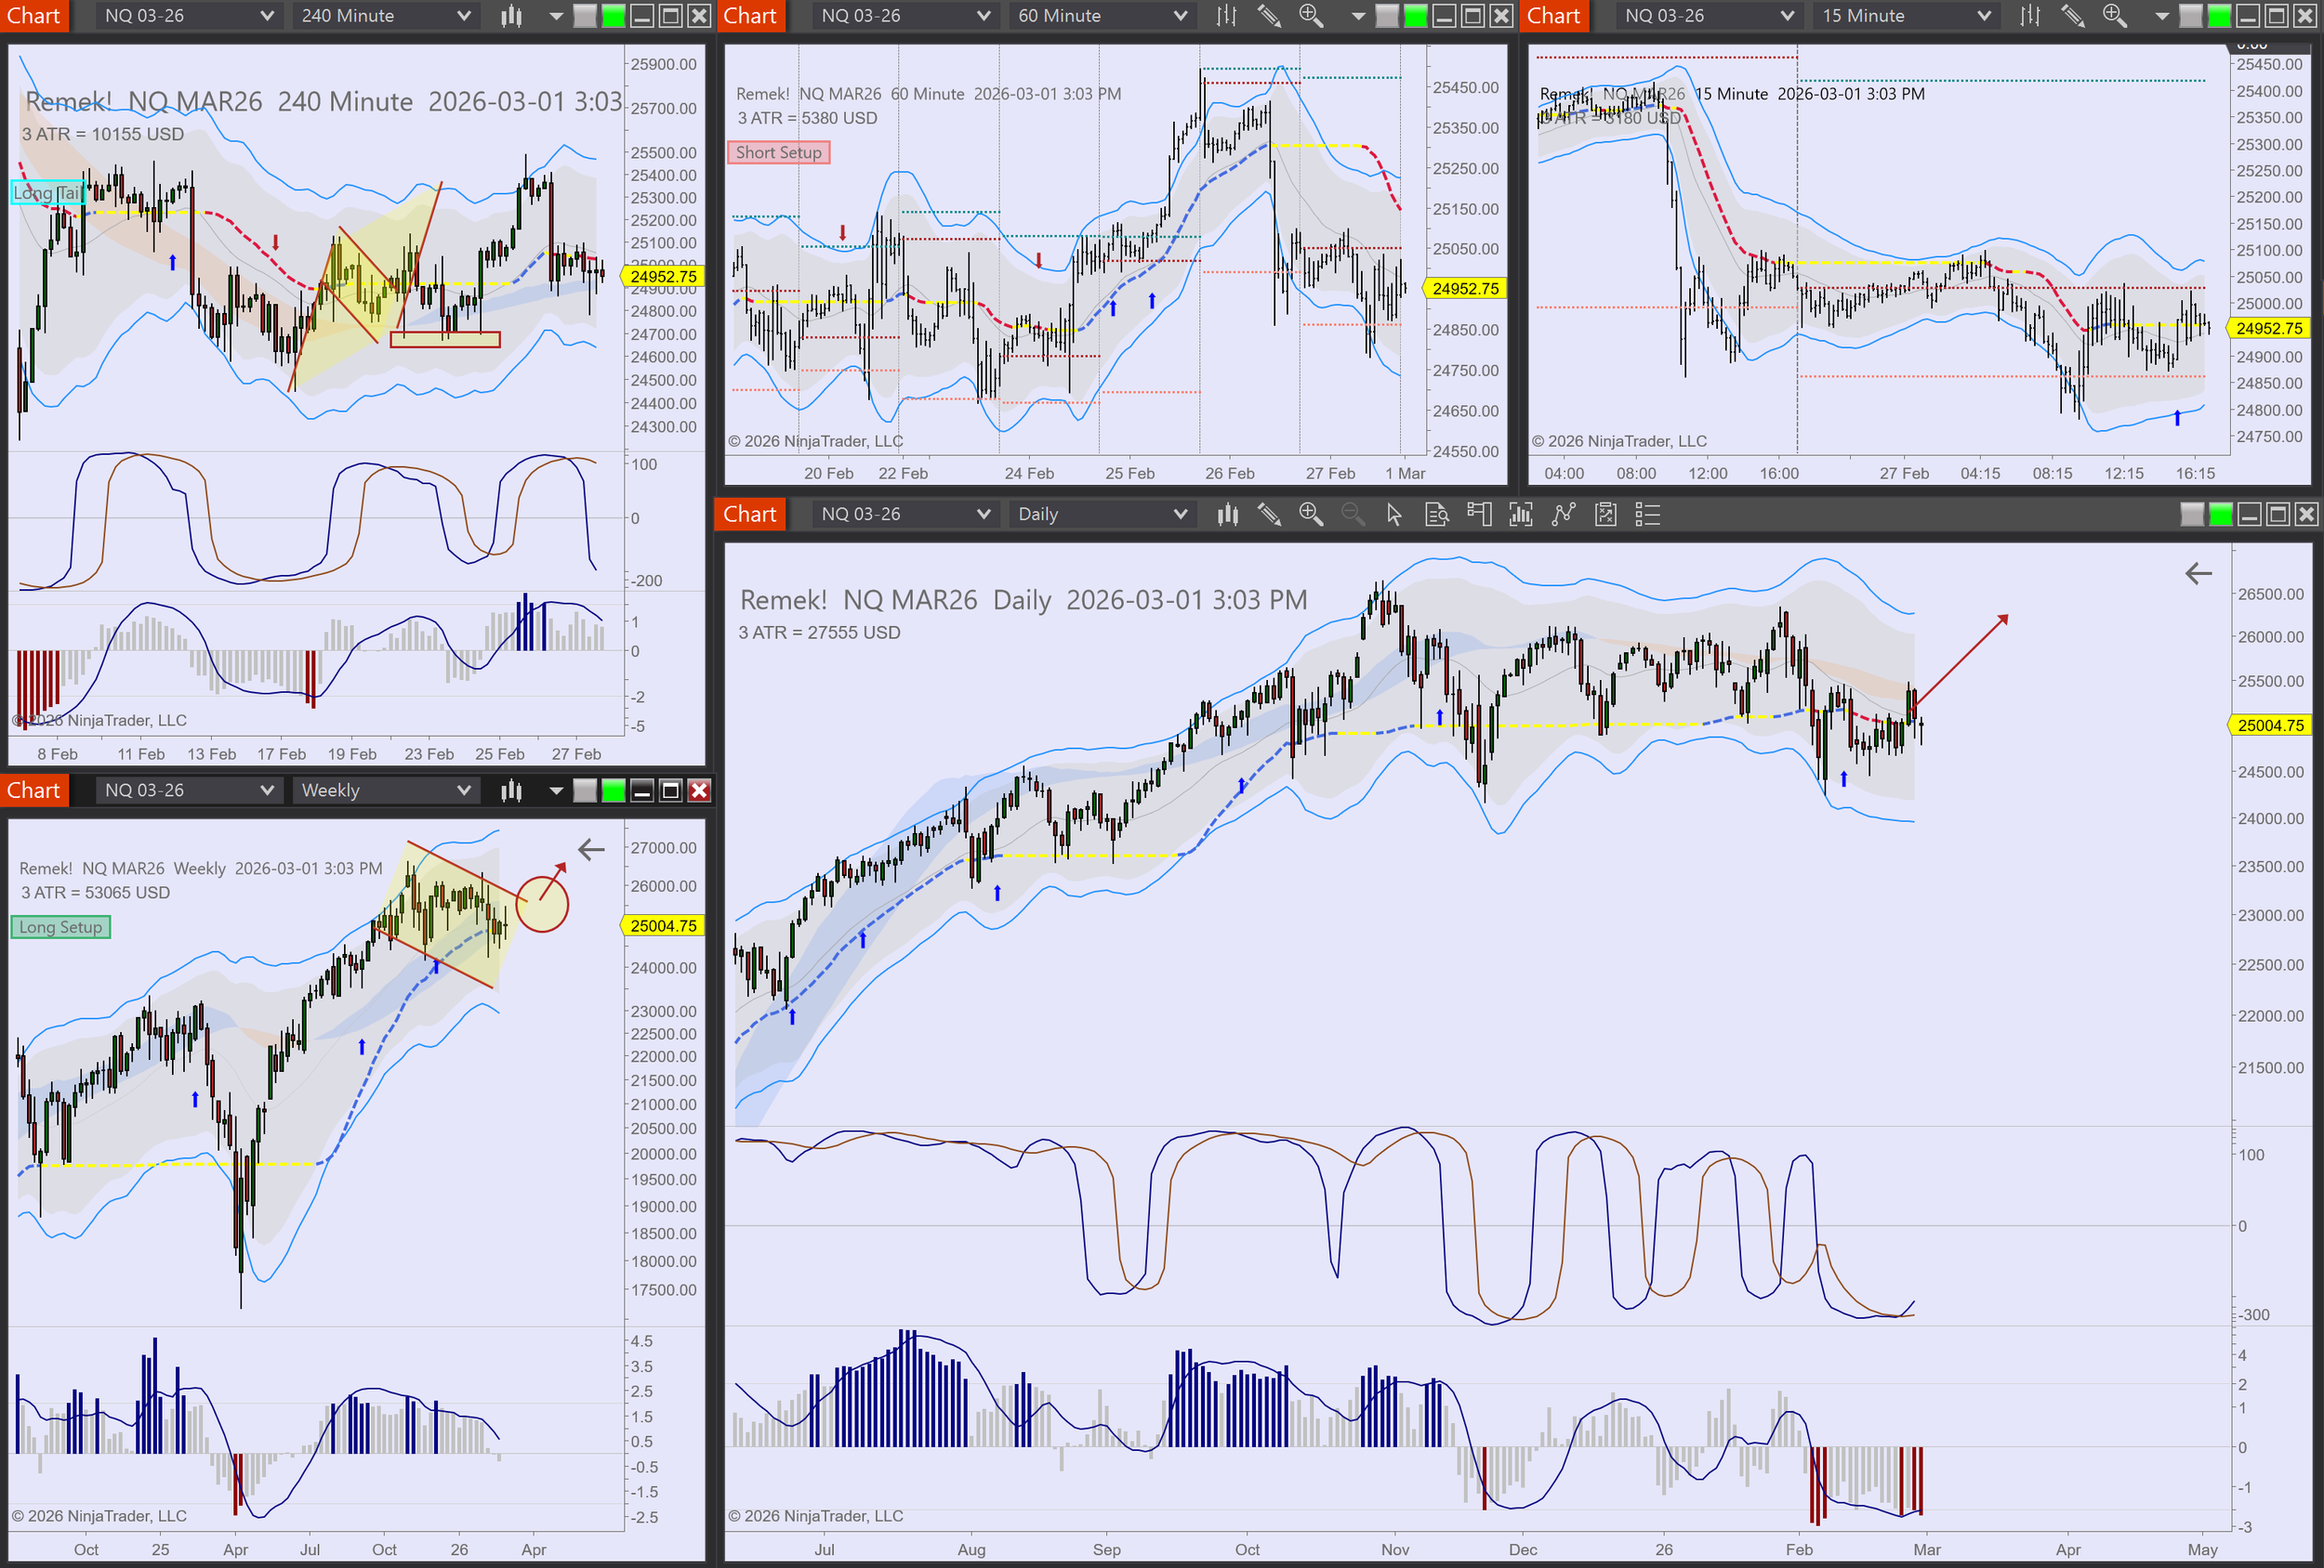Click Chart tab of 15 Minute window
The width and height of the screenshot is (2324, 1568).
(x=1553, y=16)
